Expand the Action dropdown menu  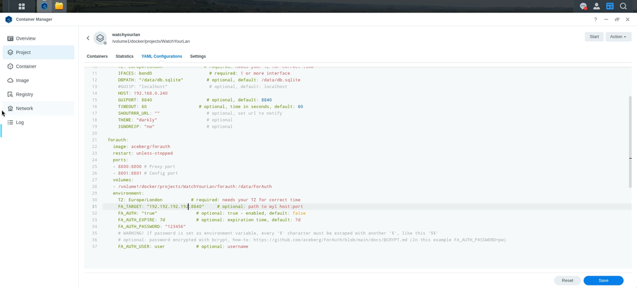[618, 37]
